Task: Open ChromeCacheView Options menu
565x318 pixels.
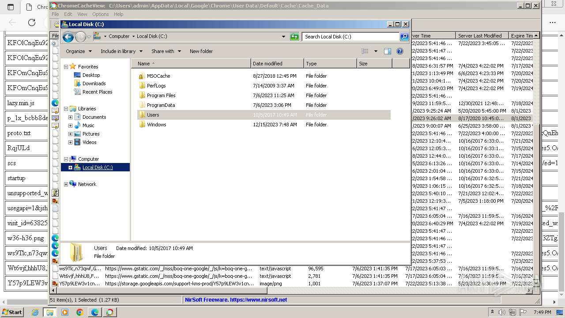Action: pos(101,14)
